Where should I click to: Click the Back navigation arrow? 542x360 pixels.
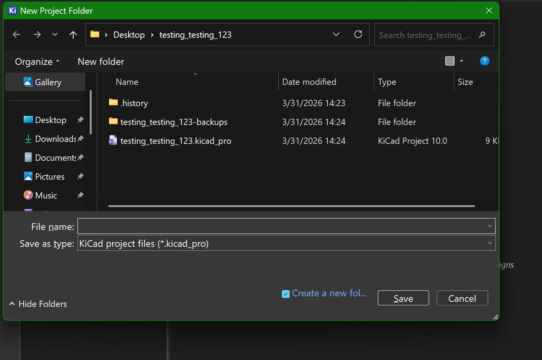coord(16,35)
